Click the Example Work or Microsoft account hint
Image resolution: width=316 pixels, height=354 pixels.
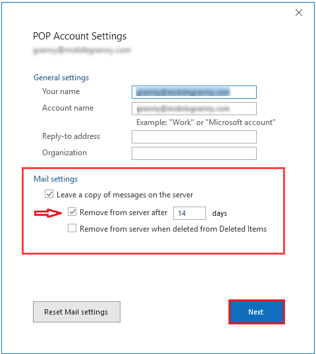point(206,122)
